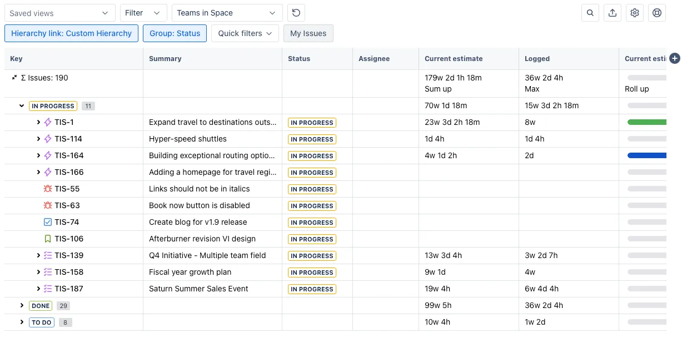Click the gray progress bar for TIS-139
682x338 pixels.
tap(646, 255)
